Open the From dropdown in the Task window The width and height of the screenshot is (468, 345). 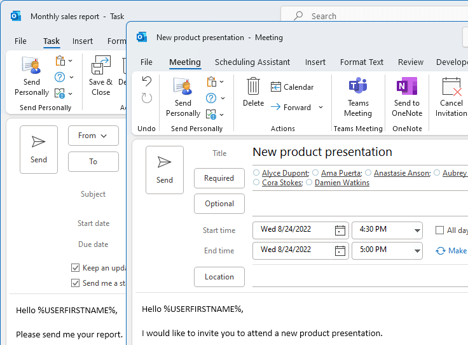93,136
